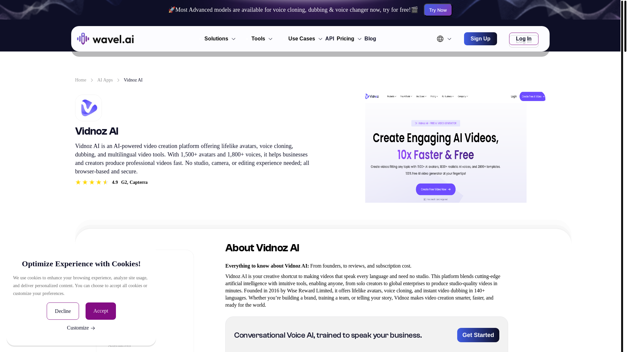Go to the Blog page
This screenshot has width=627, height=352.
click(370, 39)
